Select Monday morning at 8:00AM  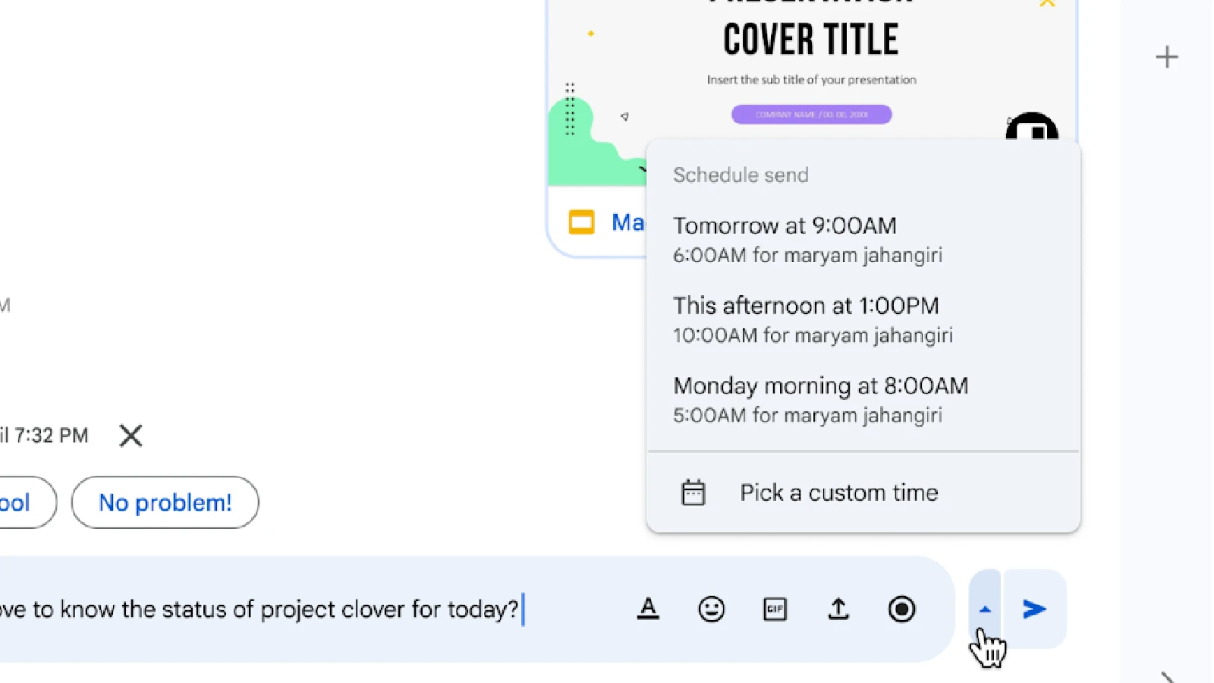(x=819, y=399)
